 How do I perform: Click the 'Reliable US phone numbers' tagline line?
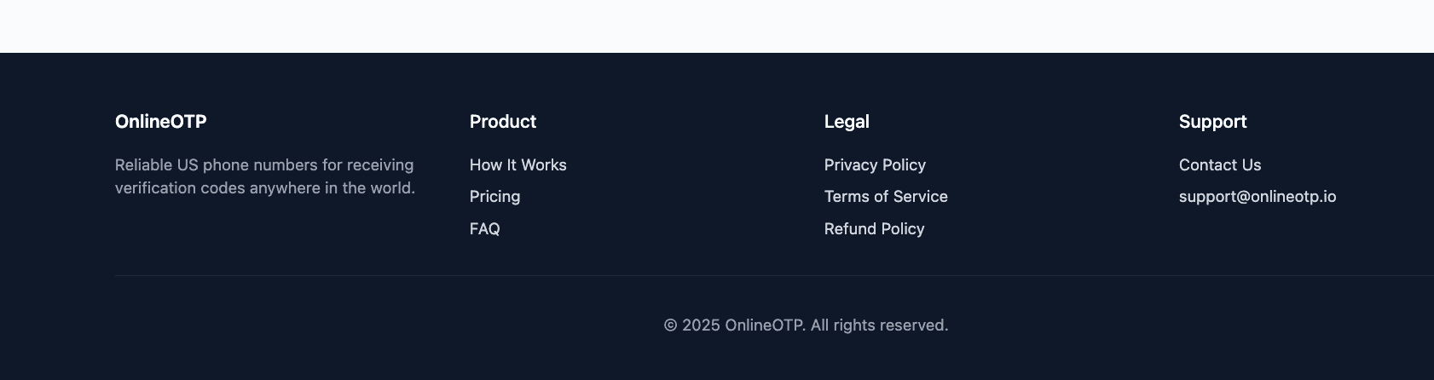(x=264, y=165)
